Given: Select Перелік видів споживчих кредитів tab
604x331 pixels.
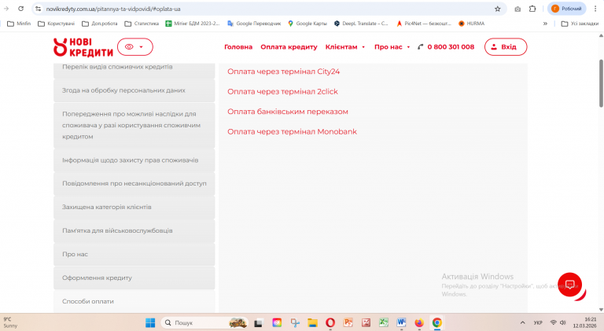Looking at the screenshot, I should pyautogui.click(x=134, y=70).
